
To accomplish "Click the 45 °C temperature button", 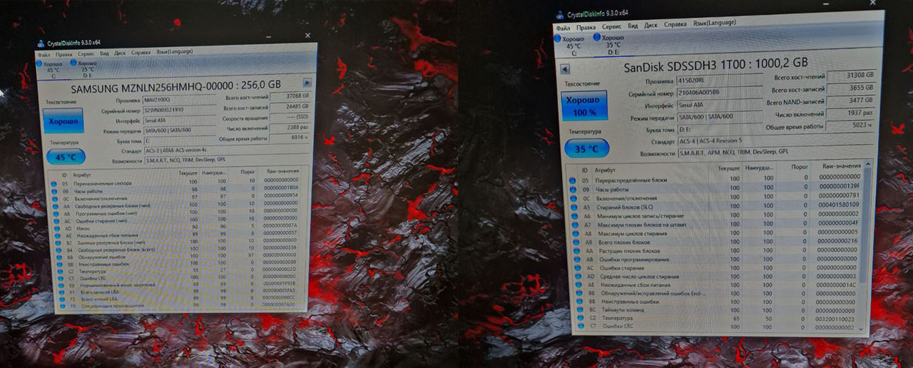I will pyautogui.click(x=66, y=157).
